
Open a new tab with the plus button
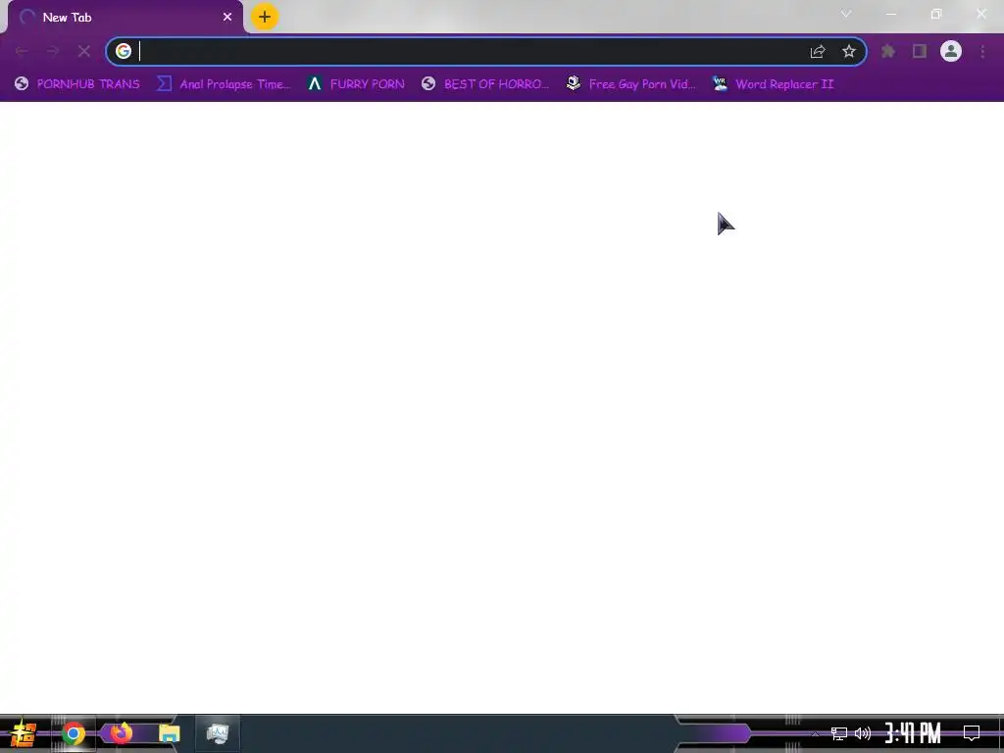tap(265, 17)
